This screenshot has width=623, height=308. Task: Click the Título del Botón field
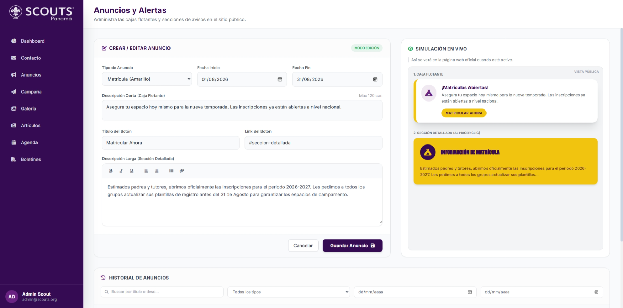[171, 143]
